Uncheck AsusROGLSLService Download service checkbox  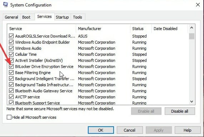tap(11, 36)
